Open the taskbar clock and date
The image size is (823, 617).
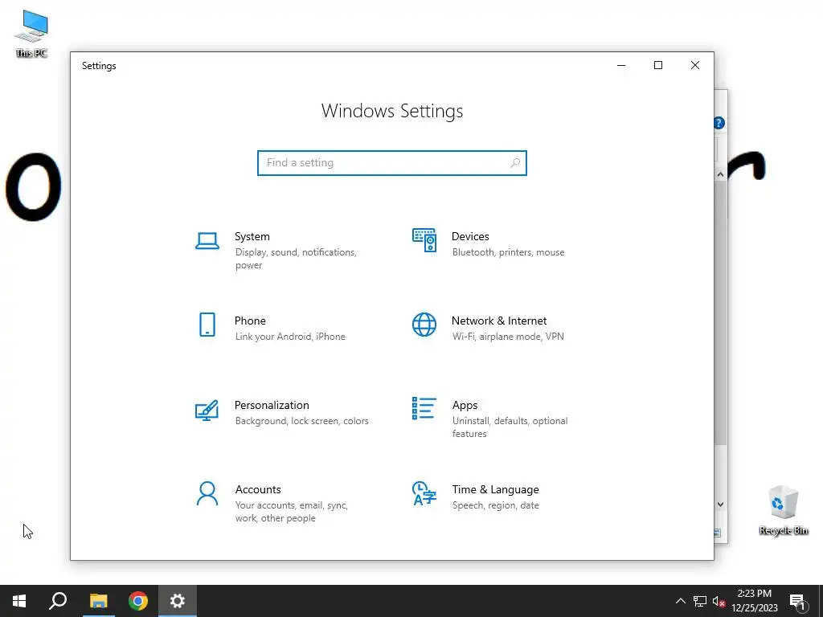754,601
